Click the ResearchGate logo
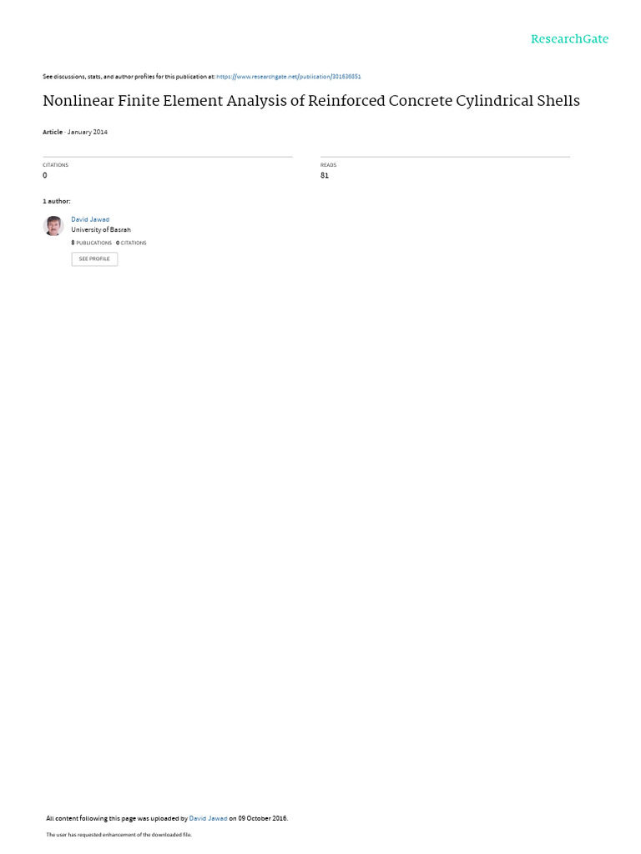This screenshot has width=641, height=854. (x=569, y=38)
